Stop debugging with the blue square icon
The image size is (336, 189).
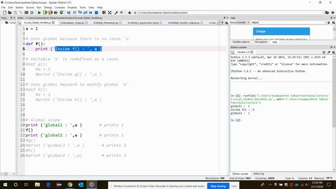[97, 13]
